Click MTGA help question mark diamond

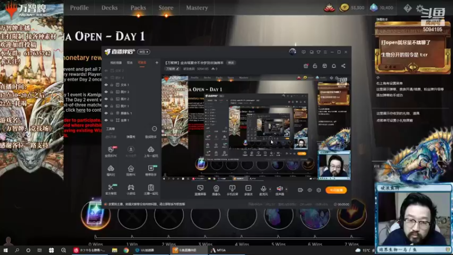[x=407, y=8]
